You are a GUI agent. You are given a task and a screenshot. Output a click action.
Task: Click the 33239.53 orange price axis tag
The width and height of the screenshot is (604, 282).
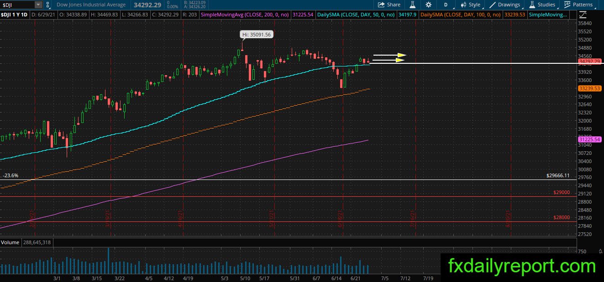[x=588, y=88]
